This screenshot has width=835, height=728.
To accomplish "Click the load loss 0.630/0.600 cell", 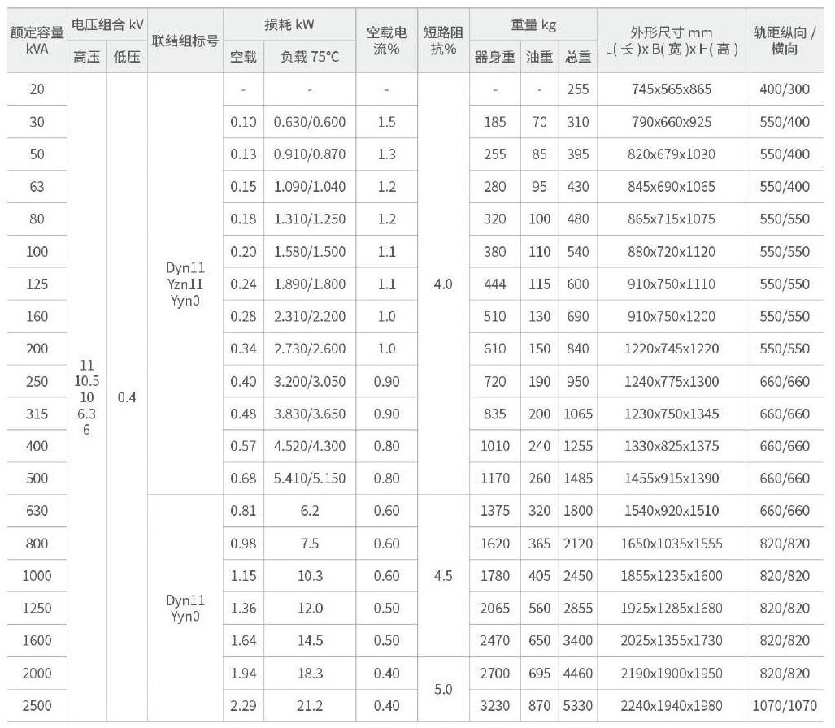I will click(310, 122).
